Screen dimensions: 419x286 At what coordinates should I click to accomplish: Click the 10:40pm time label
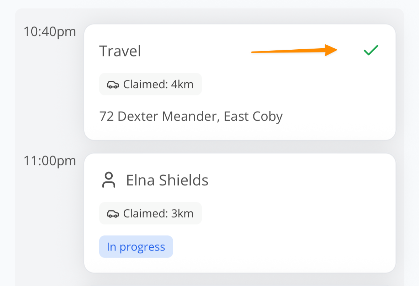point(50,32)
